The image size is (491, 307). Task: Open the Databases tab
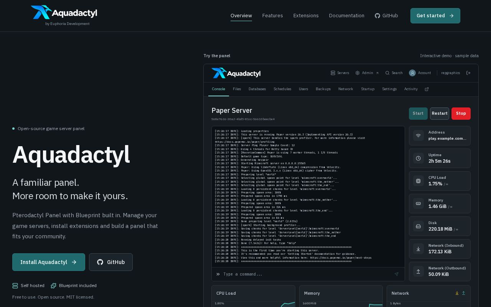coord(257,89)
